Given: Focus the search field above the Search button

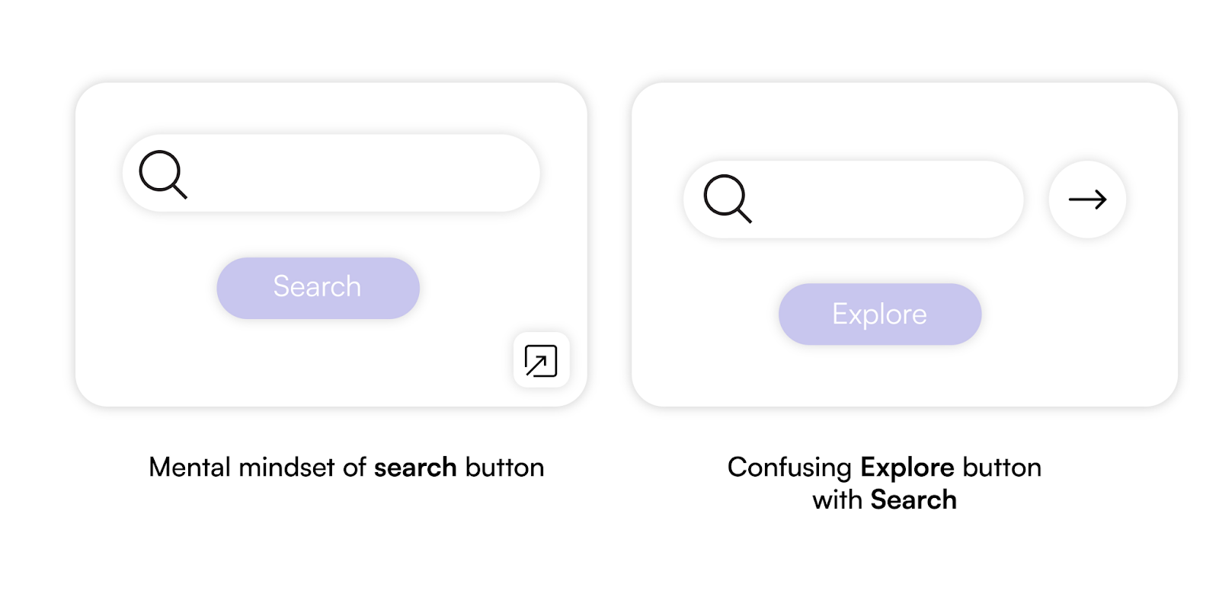Looking at the screenshot, I should (331, 174).
